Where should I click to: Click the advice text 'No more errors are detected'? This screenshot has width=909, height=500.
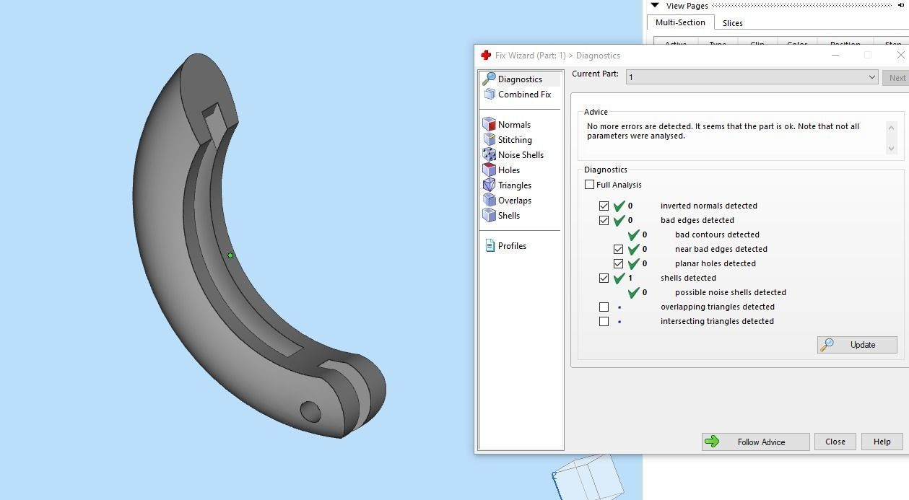tap(638, 126)
